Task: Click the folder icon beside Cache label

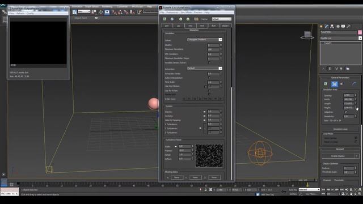Action: [x=196, y=19]
